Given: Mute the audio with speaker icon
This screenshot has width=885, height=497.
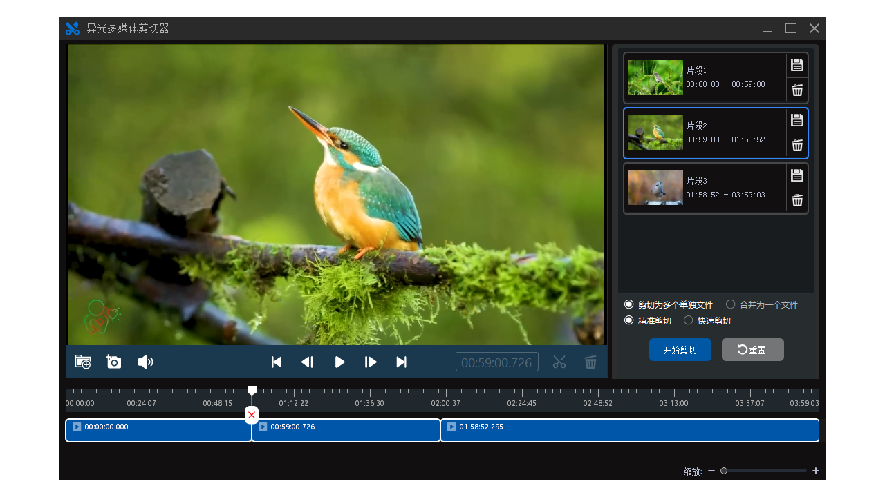Looking at the screenshot, I should tap(145, 362).
